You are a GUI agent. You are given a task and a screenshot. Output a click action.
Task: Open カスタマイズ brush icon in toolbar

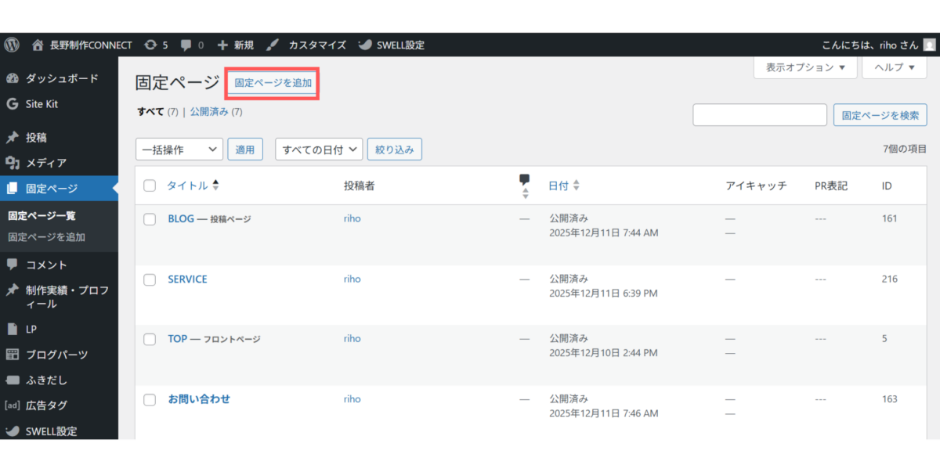tap(272, 45)
